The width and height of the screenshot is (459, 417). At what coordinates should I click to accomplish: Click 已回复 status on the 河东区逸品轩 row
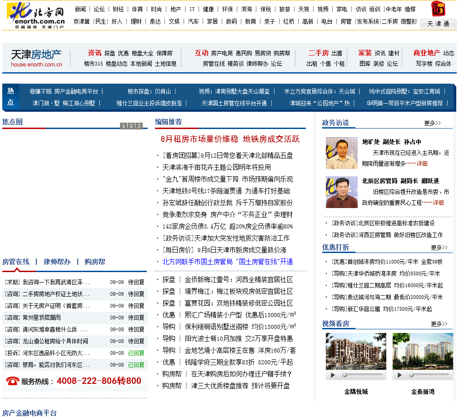136,353
